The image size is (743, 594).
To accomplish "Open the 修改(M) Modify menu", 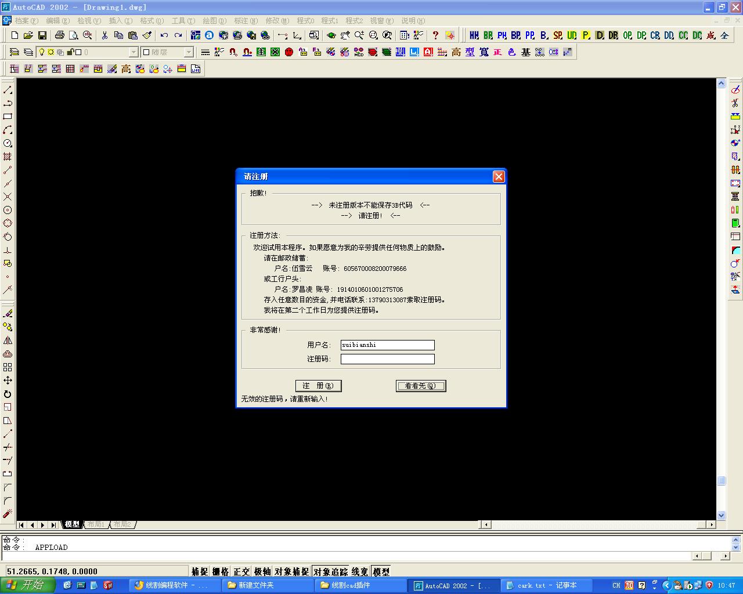I will [x=277, y=21].
